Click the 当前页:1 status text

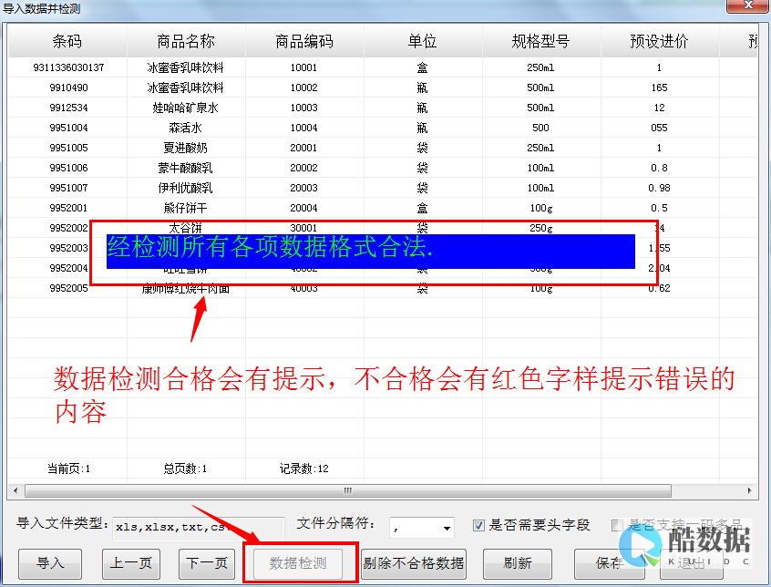68,469
